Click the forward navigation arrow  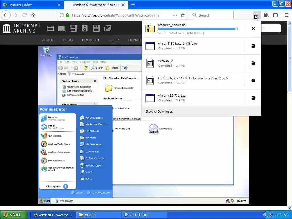point(15,15)
